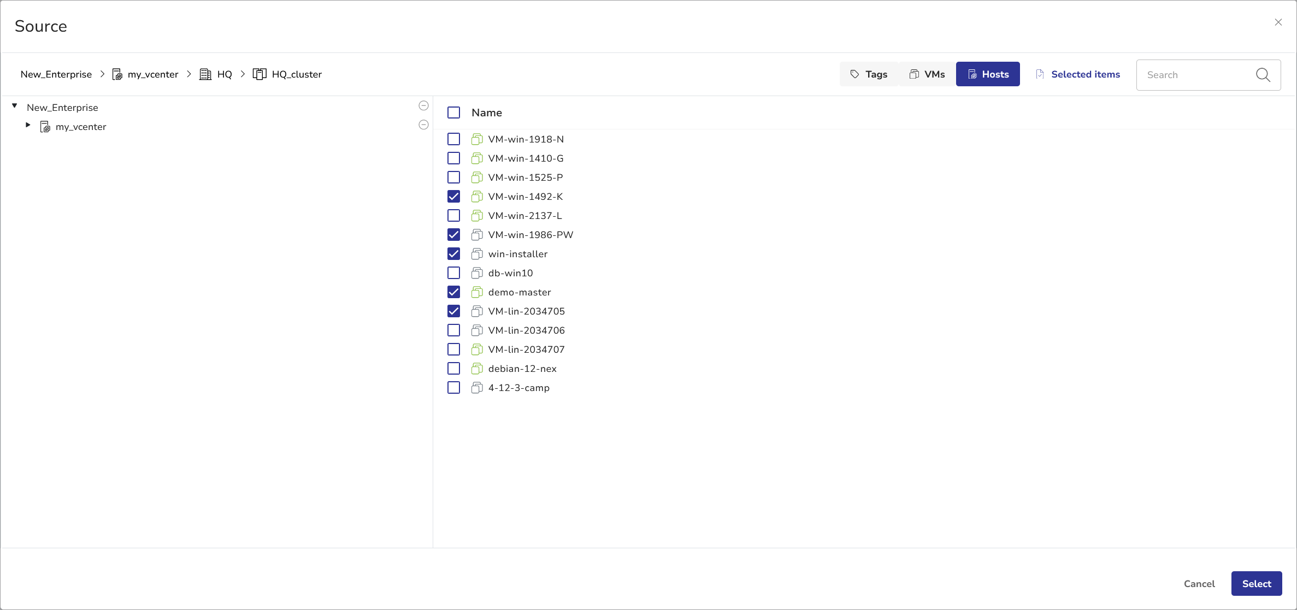Click into the Search input field
Image resolution: width=1297 pixels, height=610 pixels.
[x=1196, y=75]
